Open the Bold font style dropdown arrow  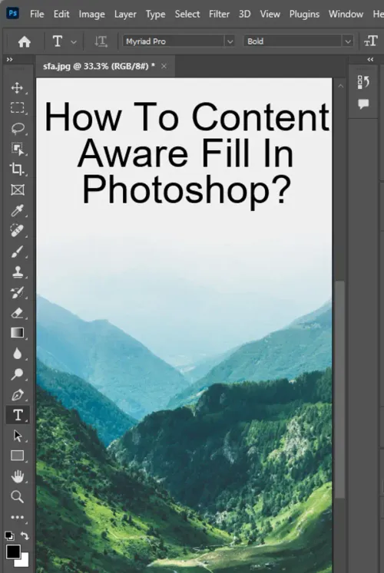348,41
